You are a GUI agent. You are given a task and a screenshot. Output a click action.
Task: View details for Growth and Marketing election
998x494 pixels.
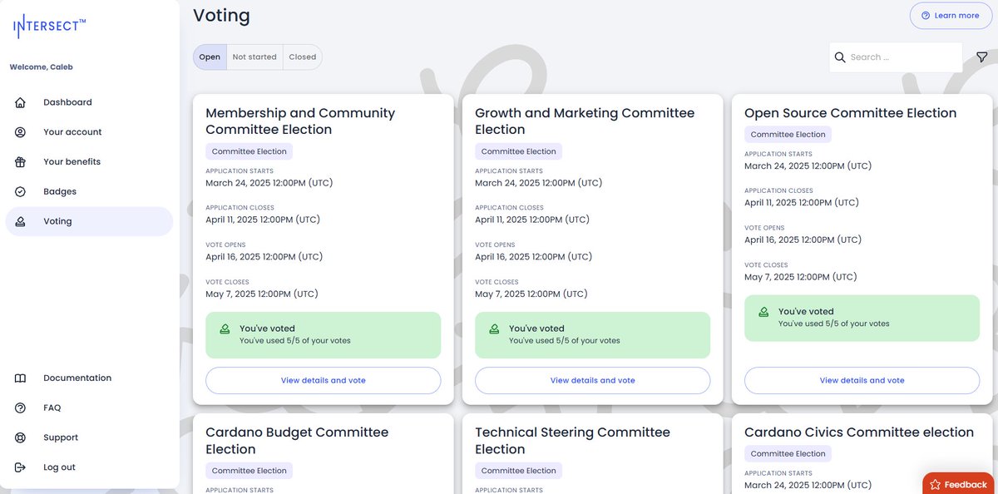pos(592,381)
